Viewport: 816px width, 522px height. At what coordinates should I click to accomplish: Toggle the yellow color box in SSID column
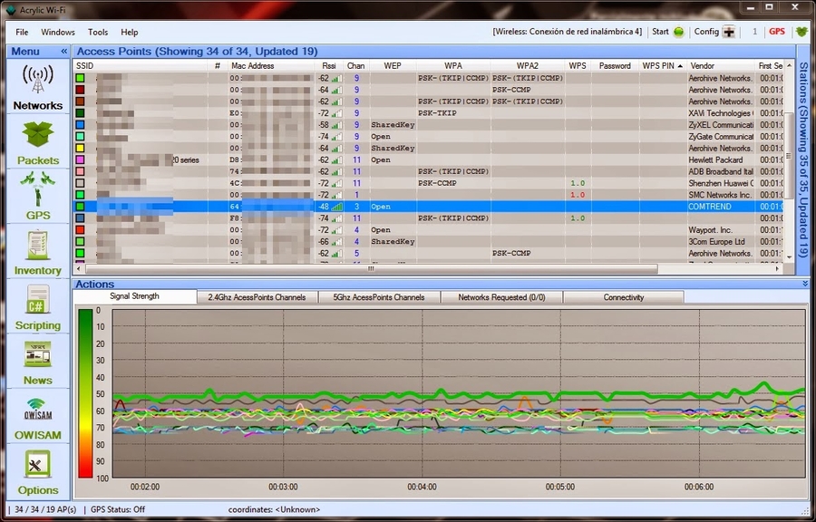(81, 149)
